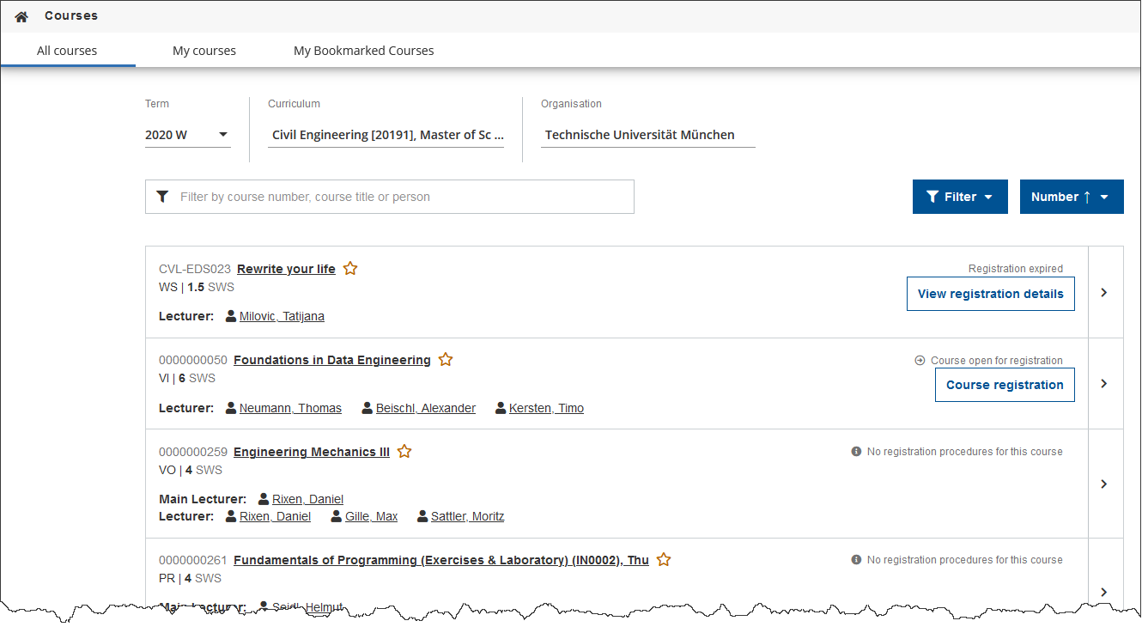Image resolution: width=1142 pixels, height=627 pixels.
Task: Click info icon beside Engineering Mechanics III registration note
Action: 856,452
